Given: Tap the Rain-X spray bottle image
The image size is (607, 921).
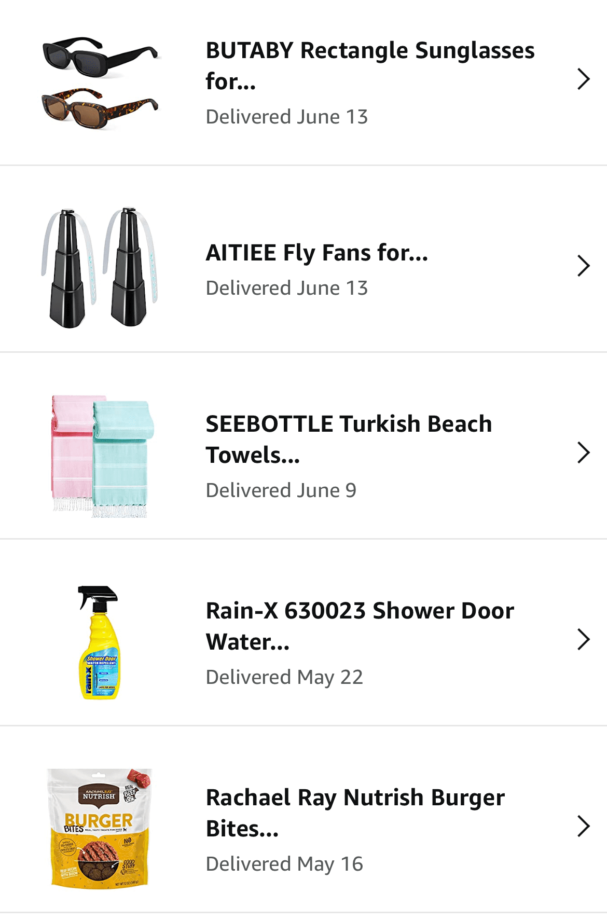Looking at the screenshot, I should tap(100, 642).
